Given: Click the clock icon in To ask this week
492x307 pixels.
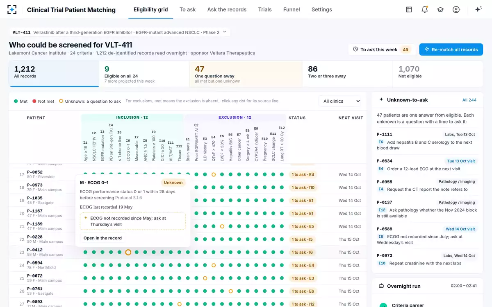Looking at the screenshot, I should point(355,50).
